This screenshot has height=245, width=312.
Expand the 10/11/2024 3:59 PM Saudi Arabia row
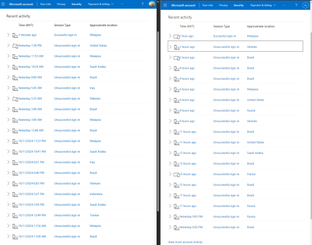coord(8,204)
